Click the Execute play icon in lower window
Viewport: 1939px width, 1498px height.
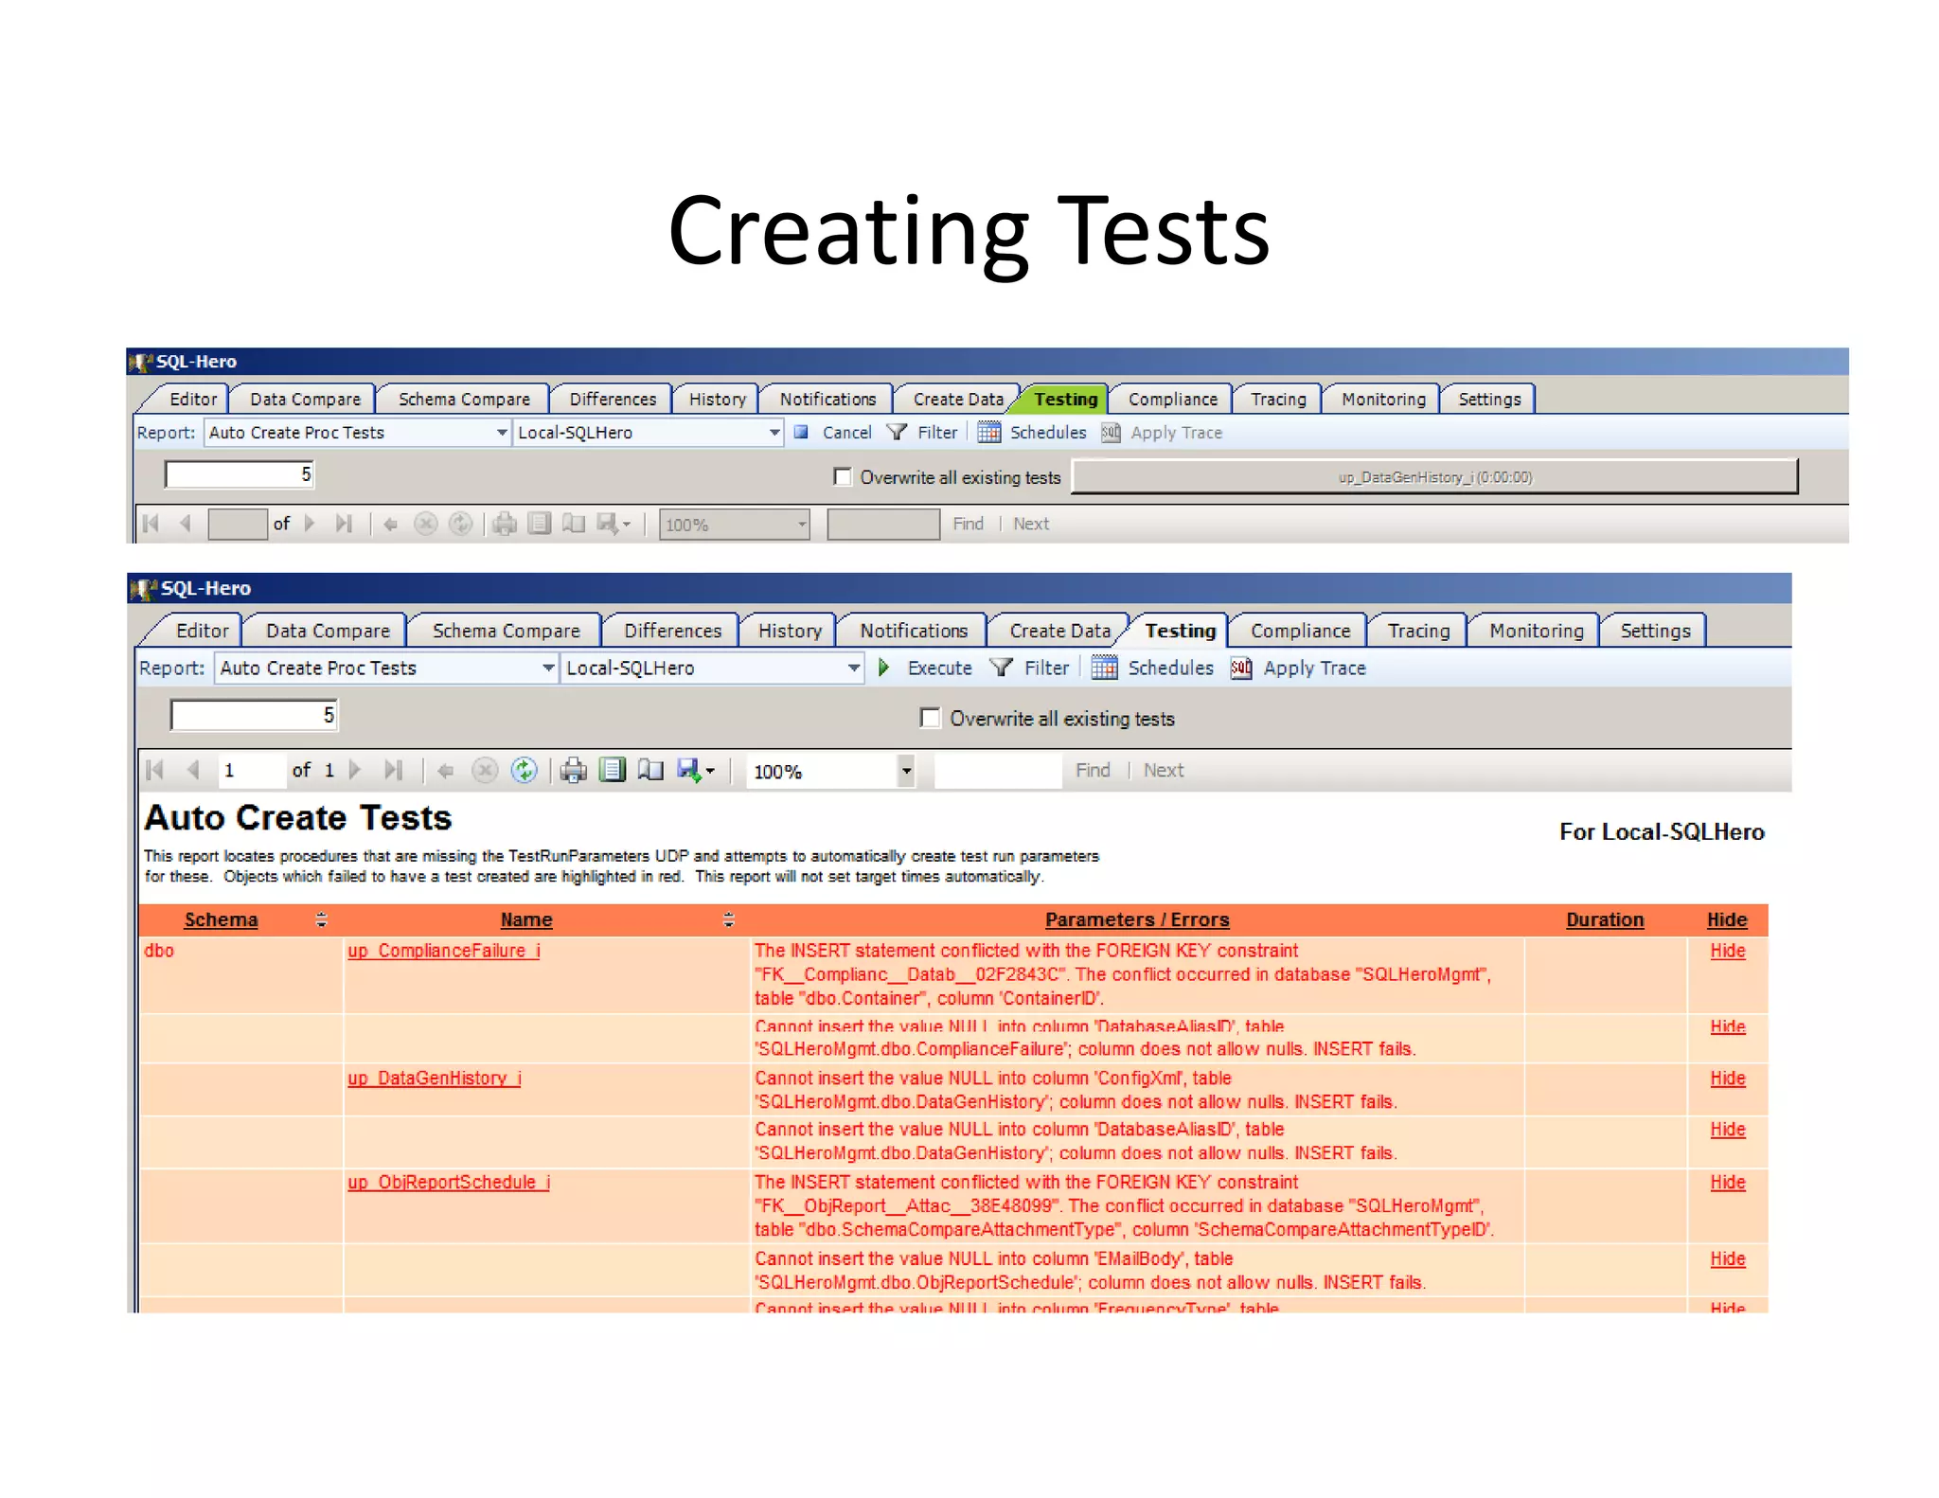883,668
